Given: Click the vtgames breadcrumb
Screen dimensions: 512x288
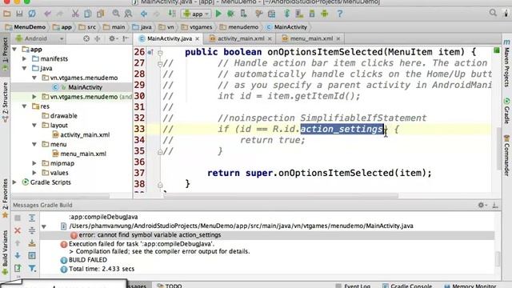Looking at the screenshot, I should 197,27.
